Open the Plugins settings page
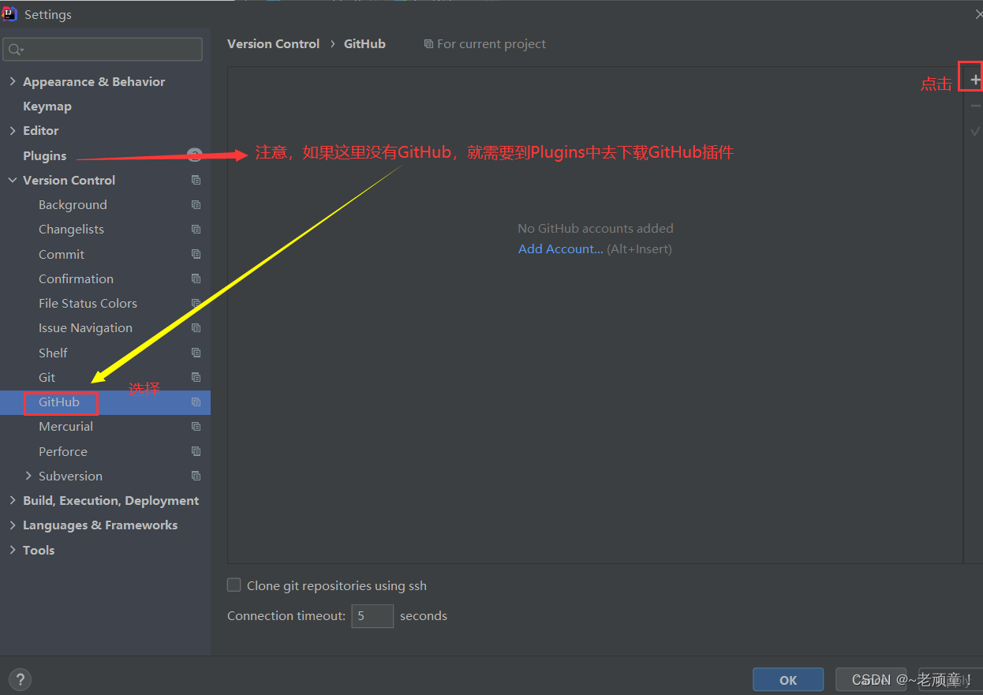Viewport: 983px width, 695px height. point(45,155)
